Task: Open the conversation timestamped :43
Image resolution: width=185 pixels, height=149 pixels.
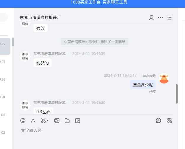Action: click(x=5, y=62)
